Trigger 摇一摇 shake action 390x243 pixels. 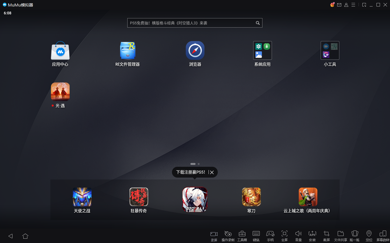pyautogui.click(x=355, y=236)
